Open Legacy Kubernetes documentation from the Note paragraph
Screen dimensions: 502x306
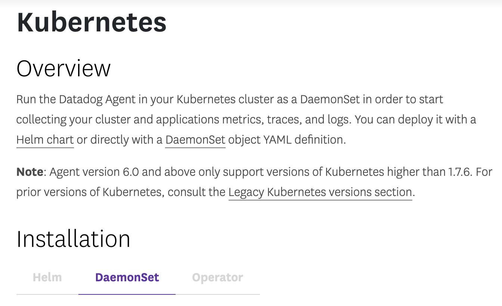[320, 192]
